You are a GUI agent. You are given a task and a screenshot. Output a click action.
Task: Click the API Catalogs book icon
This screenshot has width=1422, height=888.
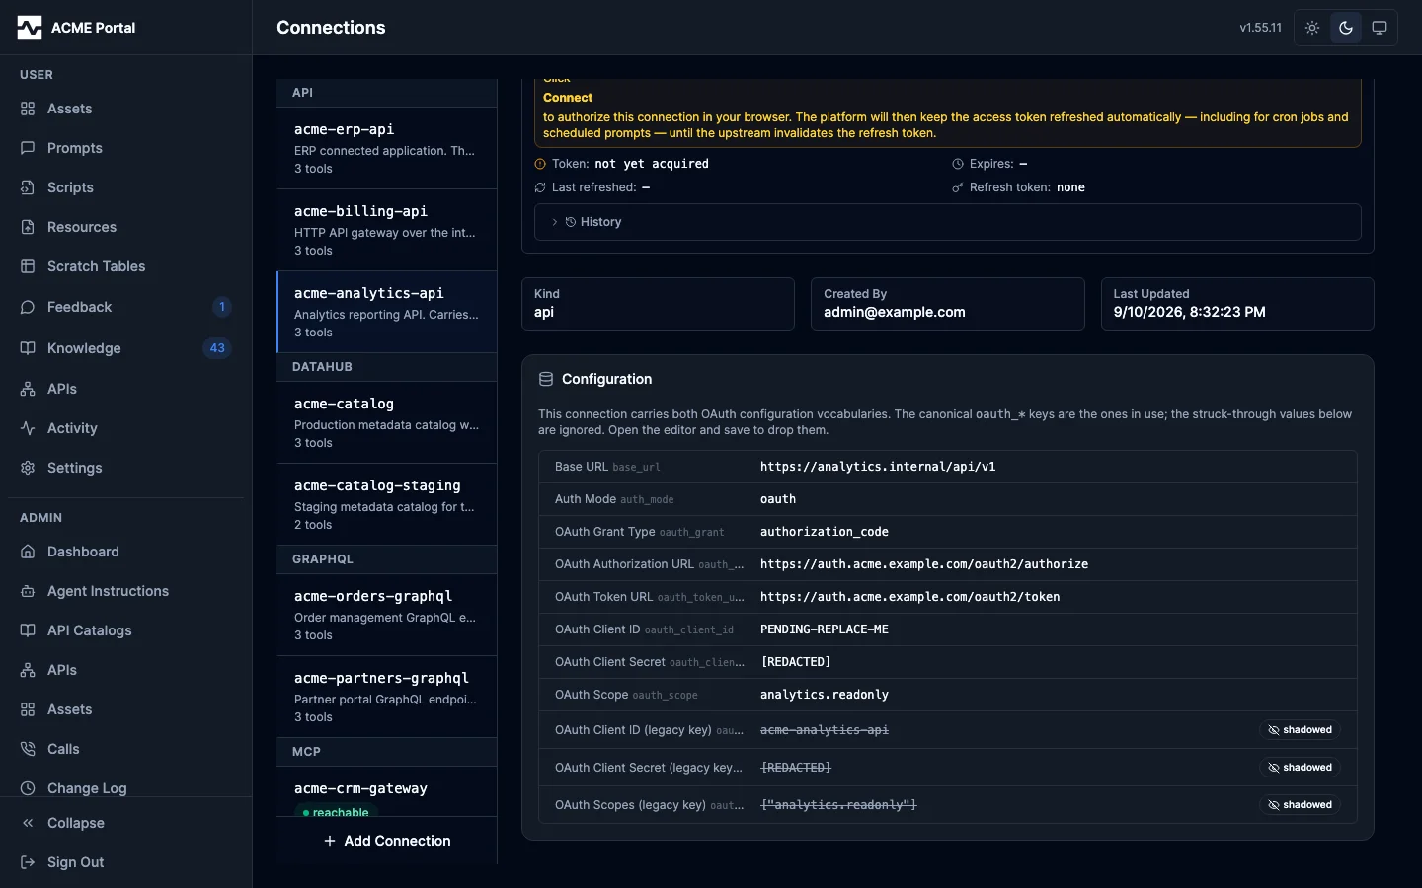click(28, 630)
